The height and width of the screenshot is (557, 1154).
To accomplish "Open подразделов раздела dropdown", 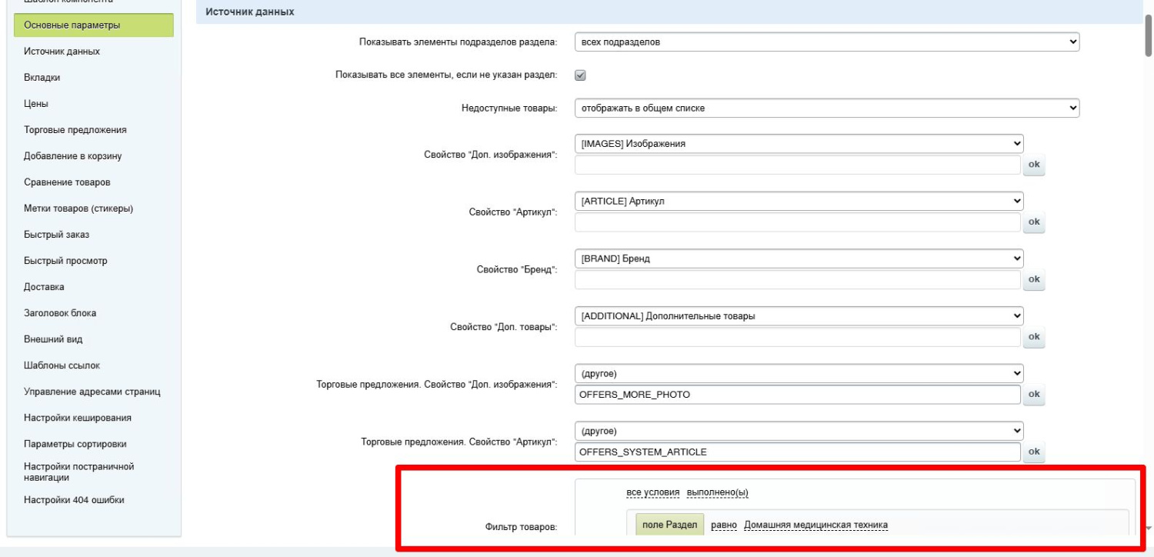I will point(826,42).
